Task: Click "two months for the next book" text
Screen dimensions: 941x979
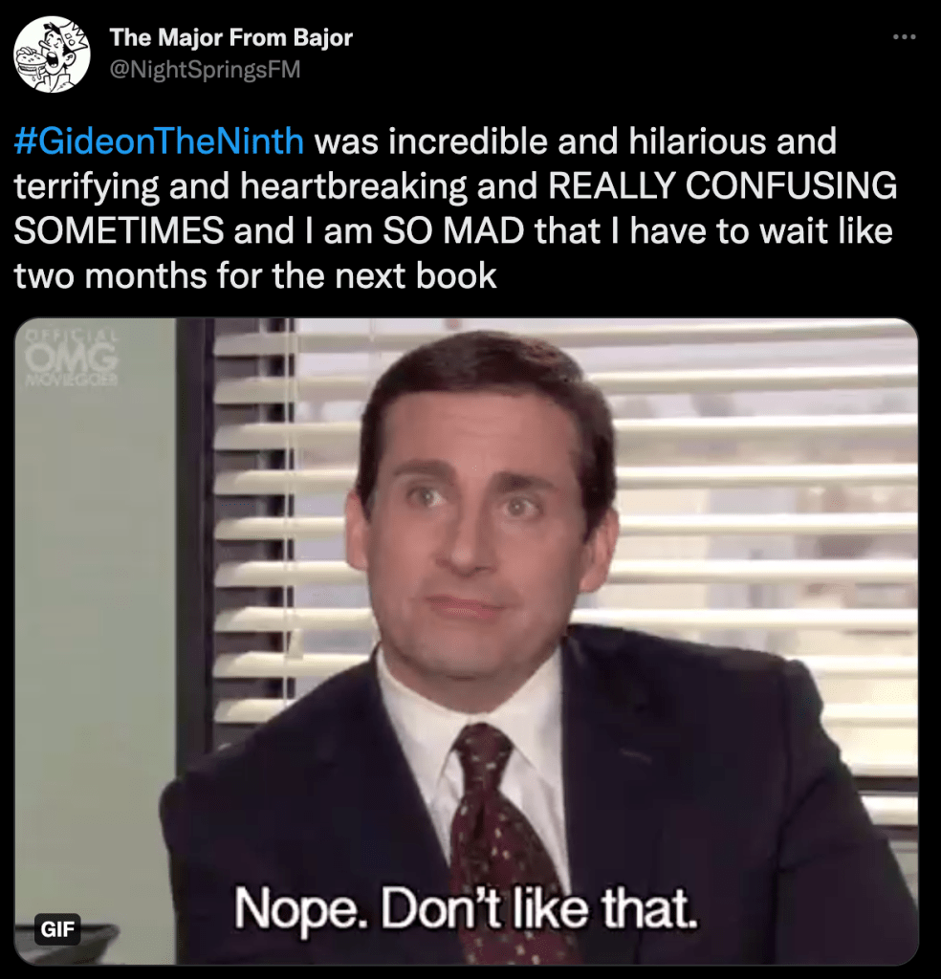Action: tap(255, 276)
